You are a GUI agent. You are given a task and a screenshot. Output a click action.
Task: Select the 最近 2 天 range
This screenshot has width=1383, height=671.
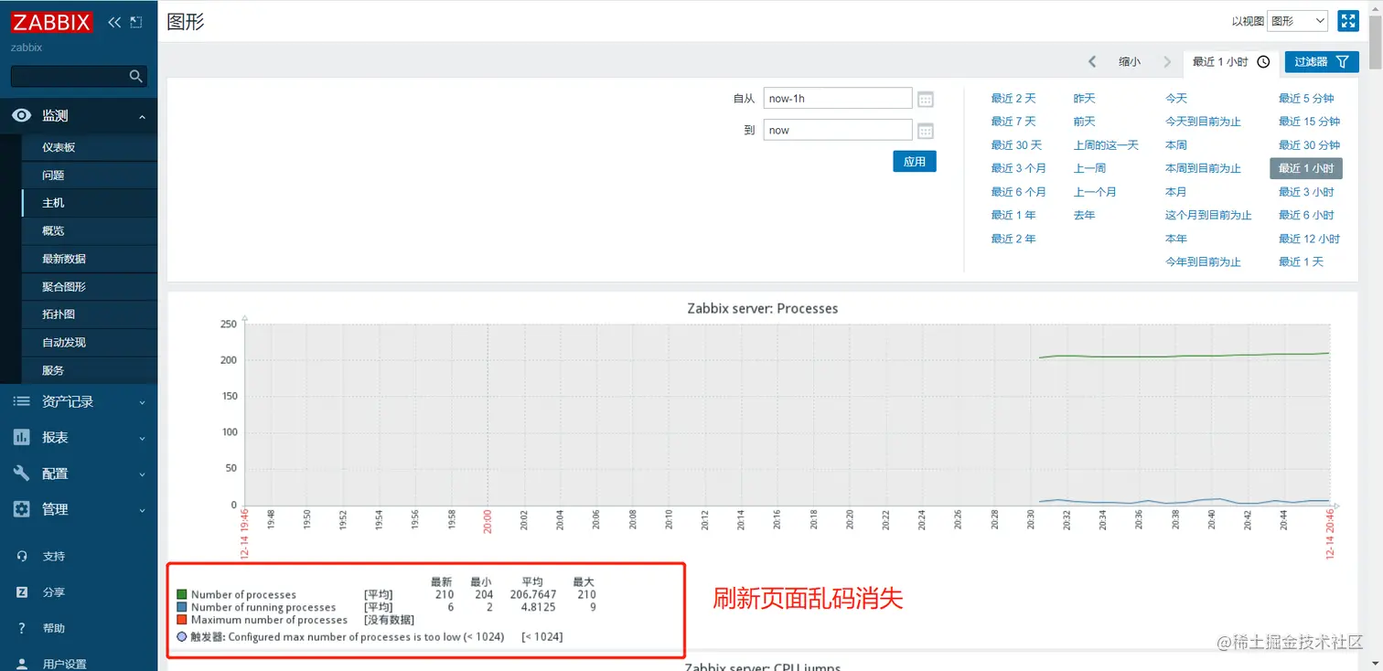(x=1013, y=98)
